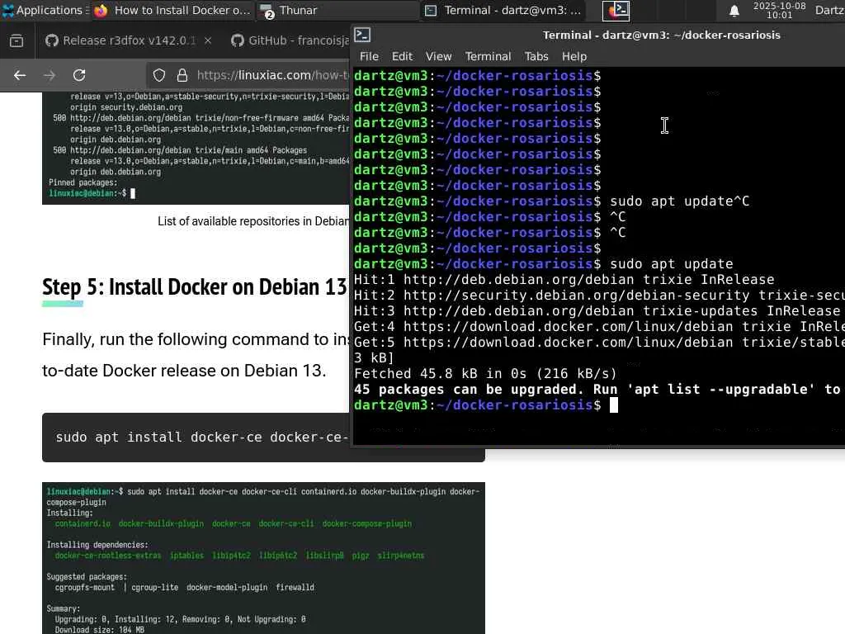Click the 'sudo apt update^C' terminal line

551,201
